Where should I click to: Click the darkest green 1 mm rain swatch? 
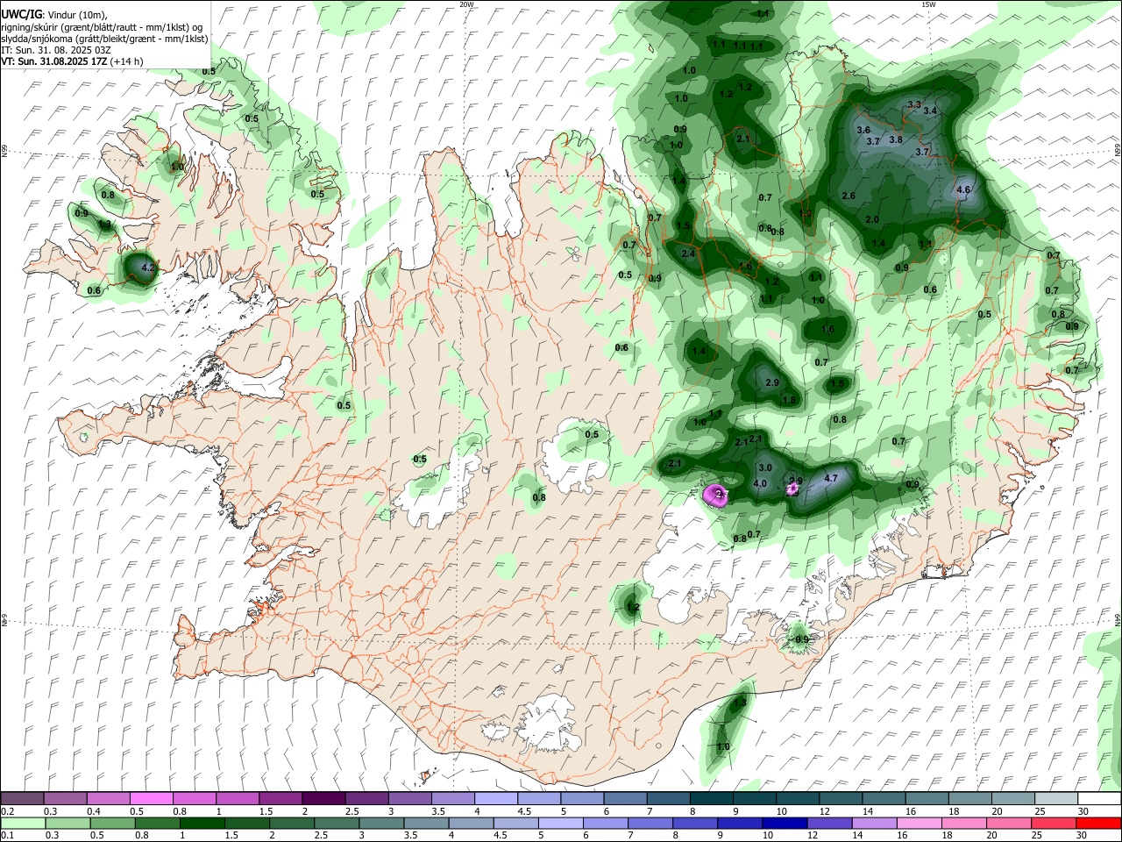(x=202, y=823)
